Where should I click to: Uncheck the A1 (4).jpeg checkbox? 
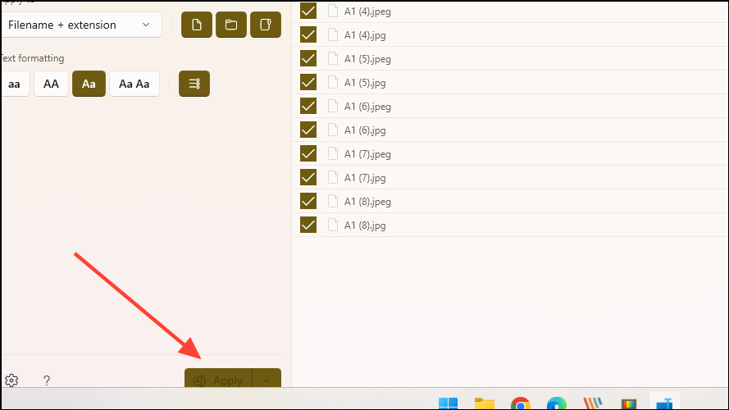308,11
